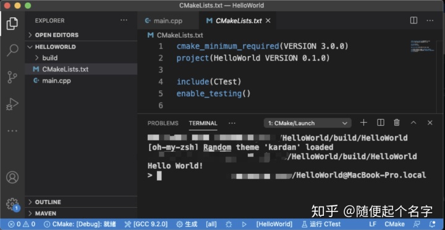The image size is (445, 230).
Task: Expand the build folder
Action: click(81, 58)
